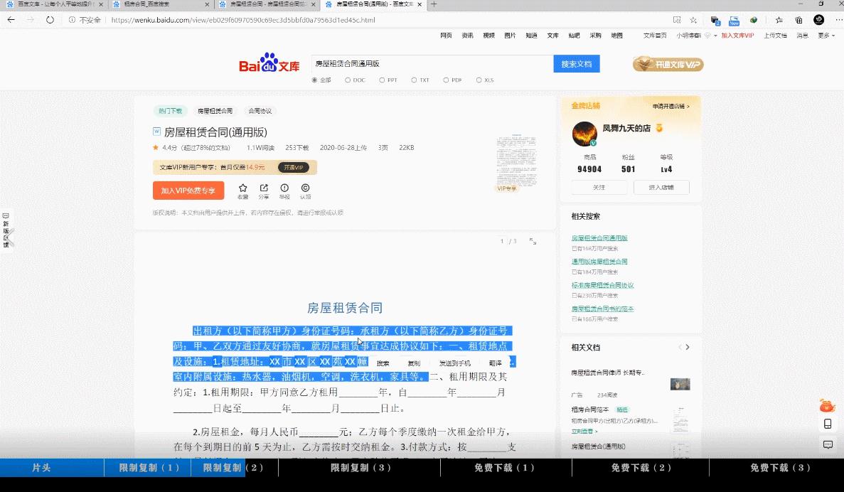Viewport: 844px width, 492px height.
Task: Click the 举报 report icon
Action: point(286,187)
